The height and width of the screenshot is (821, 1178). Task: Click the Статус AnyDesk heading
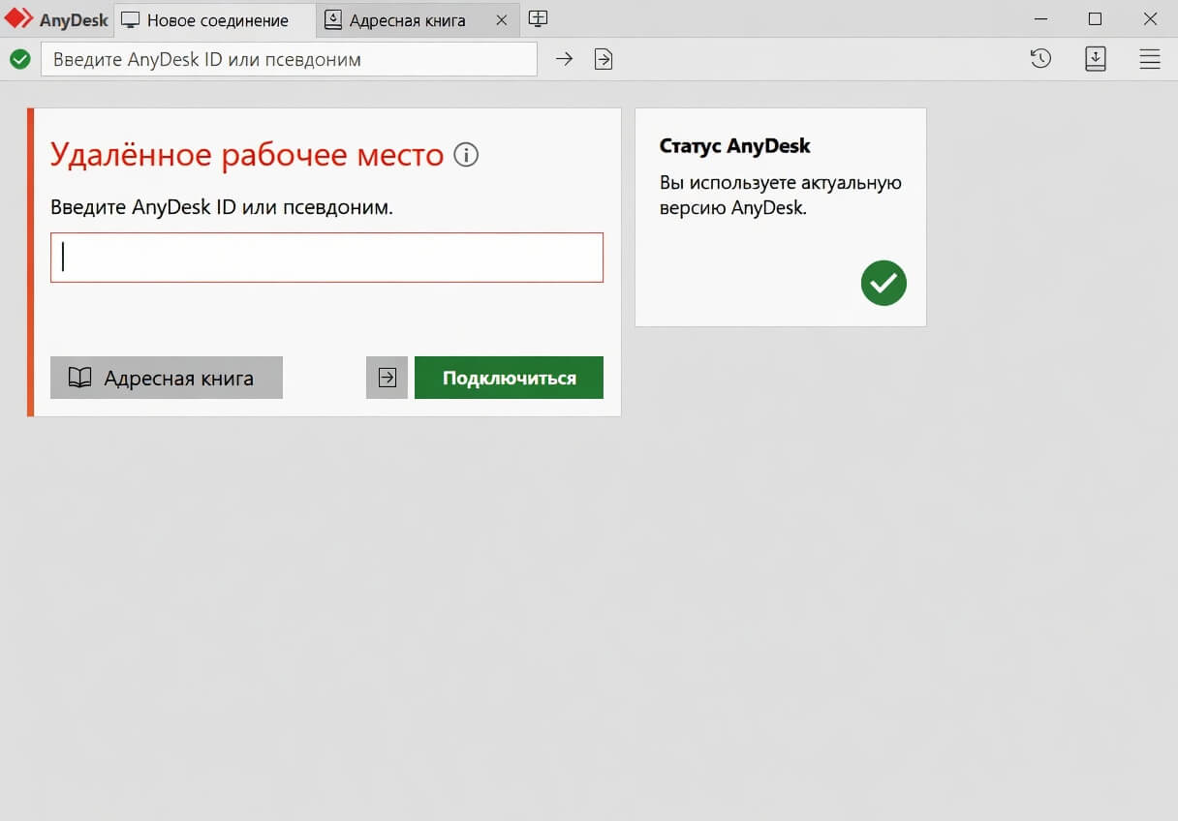pyautogui.click(x=734, y=146)
